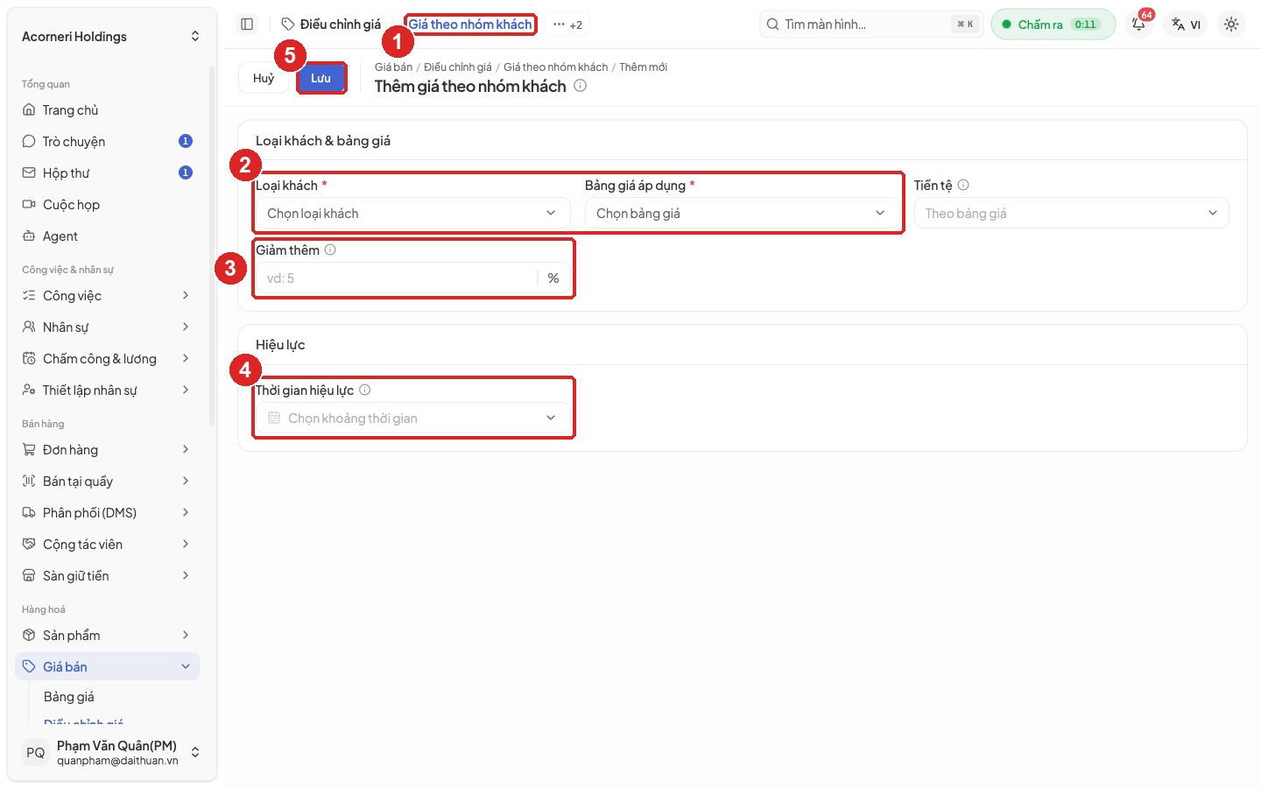Click the Chấm ra timer button
The image size is (1261, 788).
(1053, 25)
